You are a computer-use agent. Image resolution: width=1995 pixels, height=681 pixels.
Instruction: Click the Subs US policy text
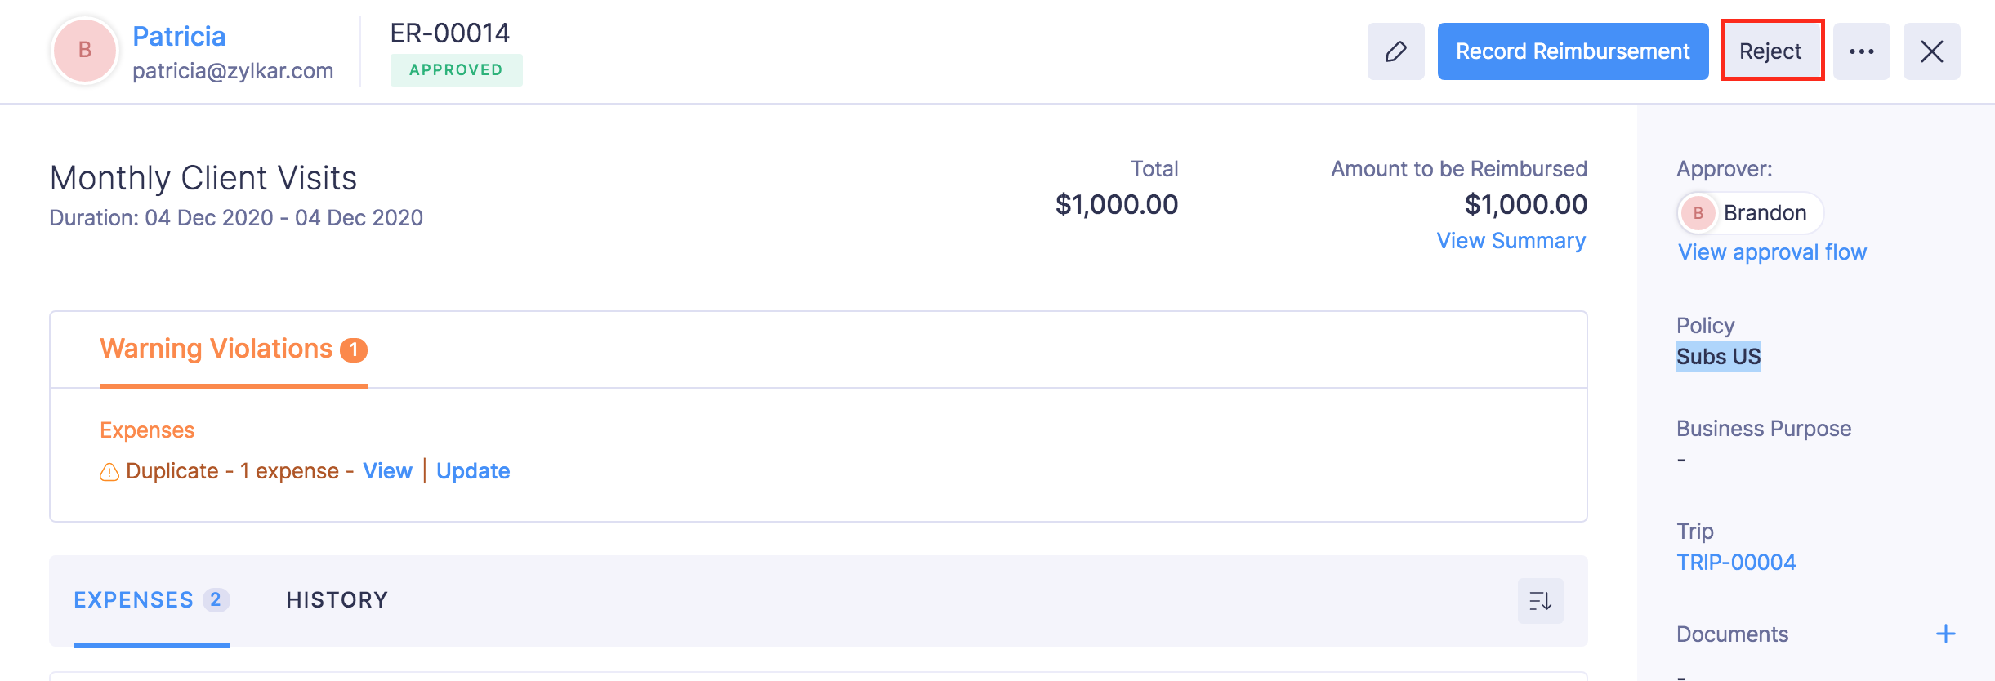pos(1718,357)
